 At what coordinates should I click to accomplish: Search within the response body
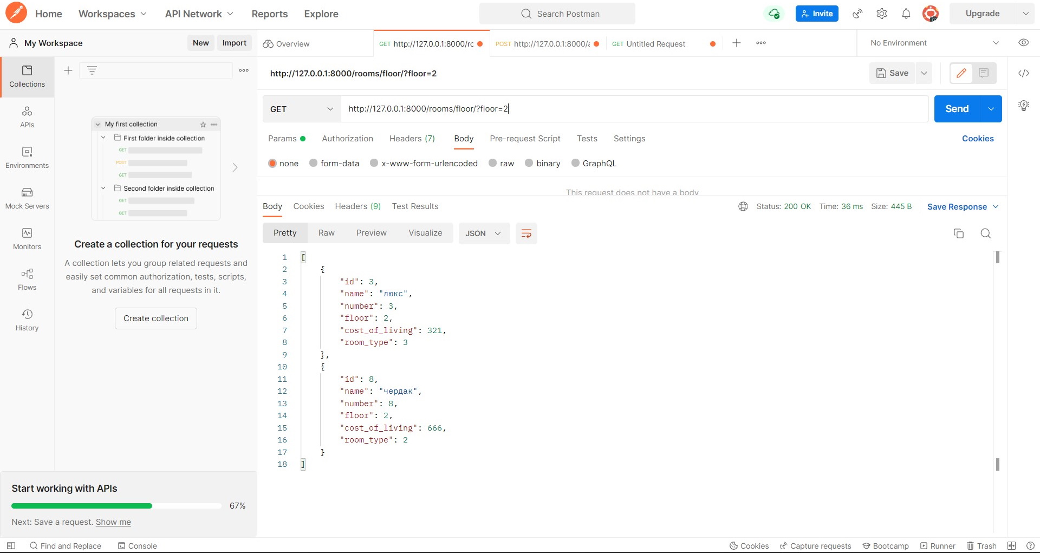point(985,233)
